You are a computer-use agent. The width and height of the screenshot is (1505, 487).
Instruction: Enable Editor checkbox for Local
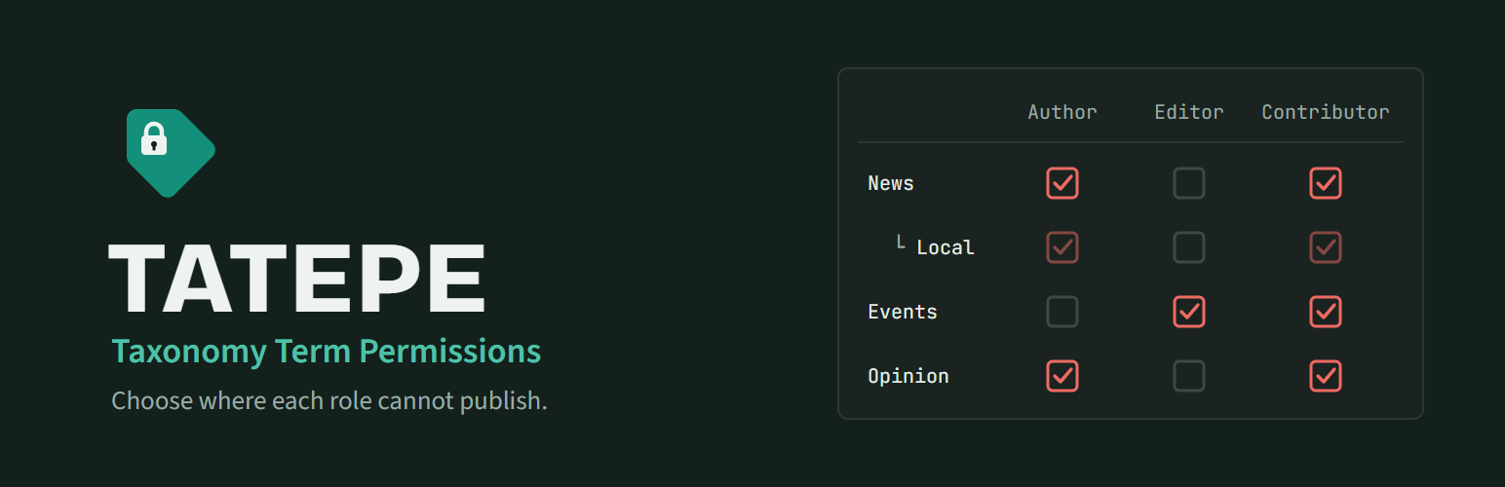coord(1189,247)
